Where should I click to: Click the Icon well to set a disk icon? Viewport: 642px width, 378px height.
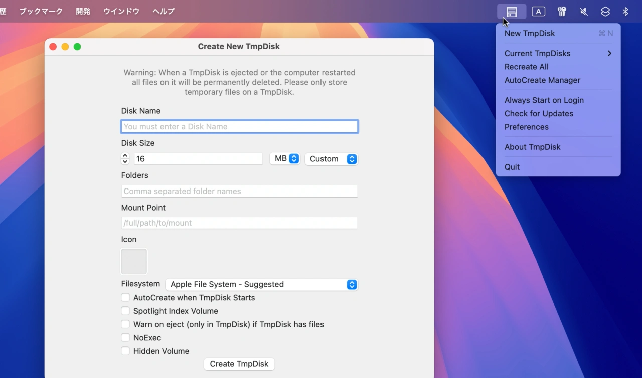(133, 261)
